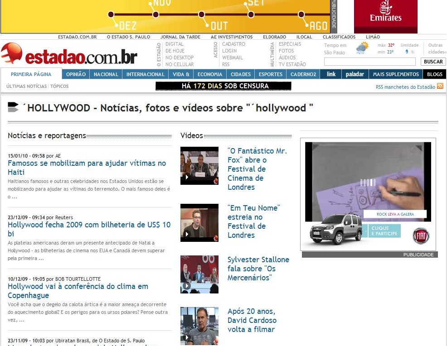Click the humidity droplet icon
This screenshot has height=346, width=447.
[x=407, y=52]
